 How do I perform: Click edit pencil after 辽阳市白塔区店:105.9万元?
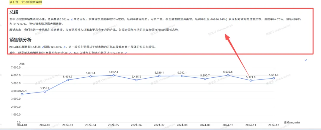point(126,53)
